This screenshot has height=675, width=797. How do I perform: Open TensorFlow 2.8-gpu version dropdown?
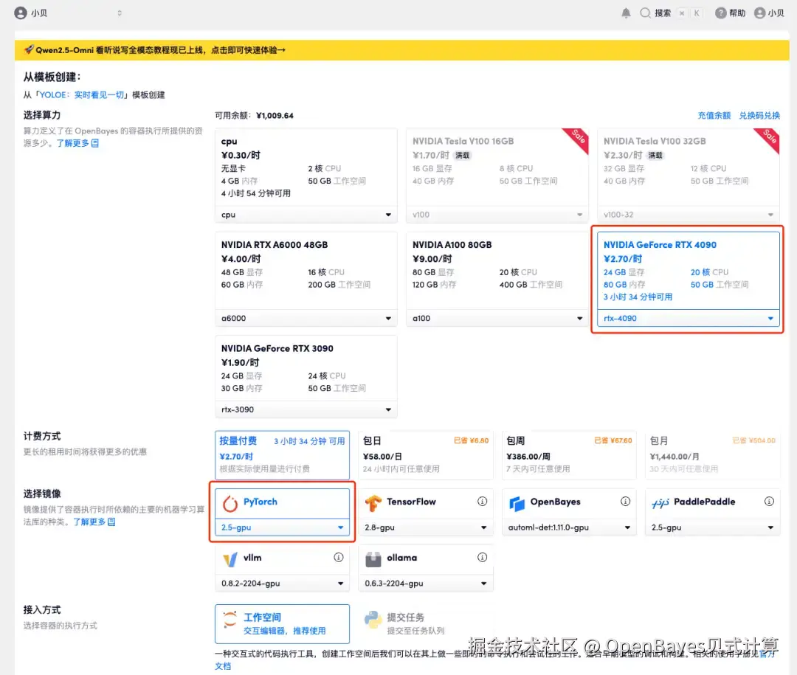[426, 527]
